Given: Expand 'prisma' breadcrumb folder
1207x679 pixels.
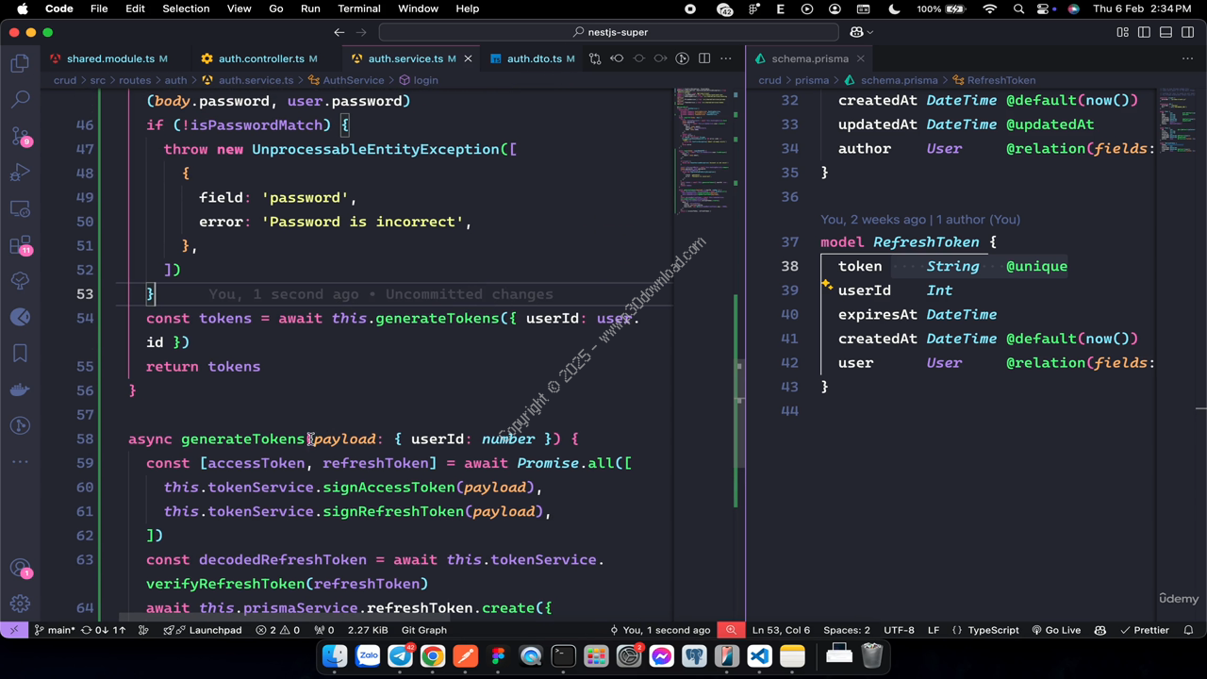Looking at the screenshot, I should click(811, 80).
